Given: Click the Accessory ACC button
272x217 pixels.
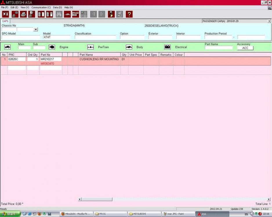Looking at the screenshot, I should pos(245,48).
